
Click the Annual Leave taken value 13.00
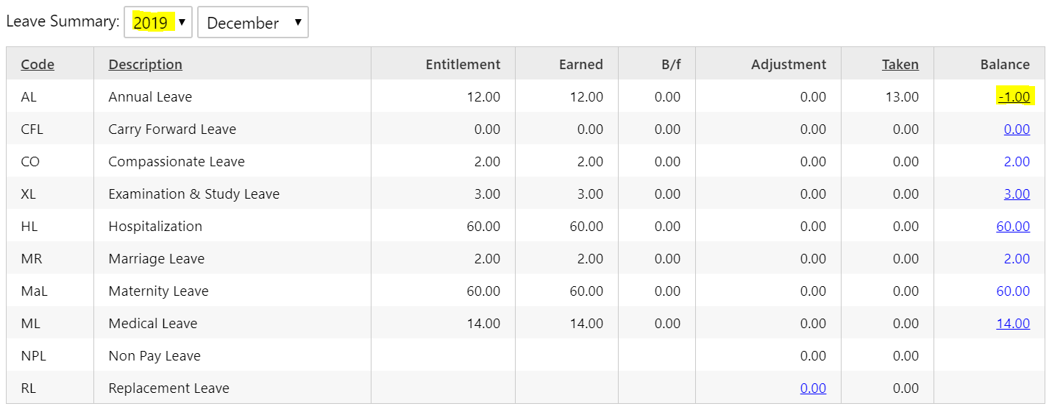901,96
